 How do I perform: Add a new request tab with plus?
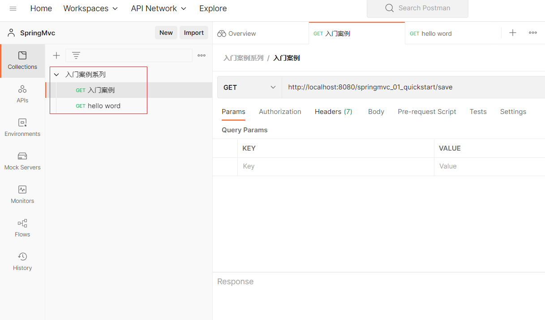click(513, 33)
